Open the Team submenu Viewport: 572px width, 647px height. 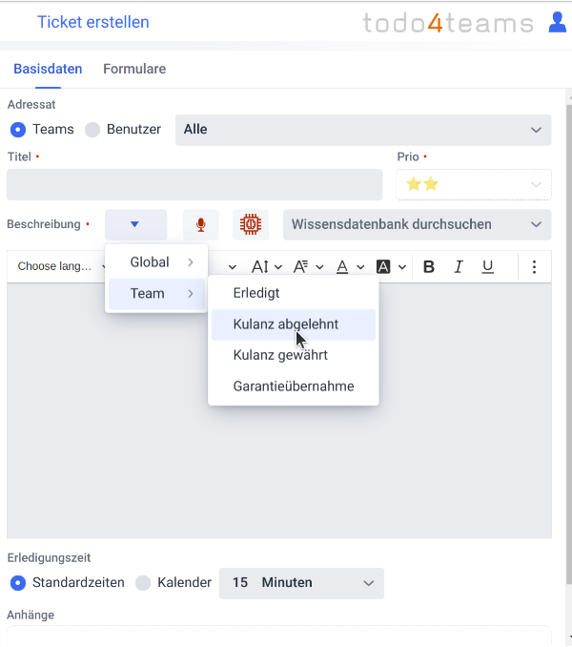click(x=156, y=294)
